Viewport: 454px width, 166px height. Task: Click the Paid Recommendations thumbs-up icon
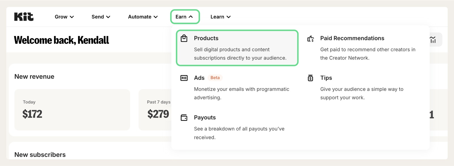tap(311, 39)
